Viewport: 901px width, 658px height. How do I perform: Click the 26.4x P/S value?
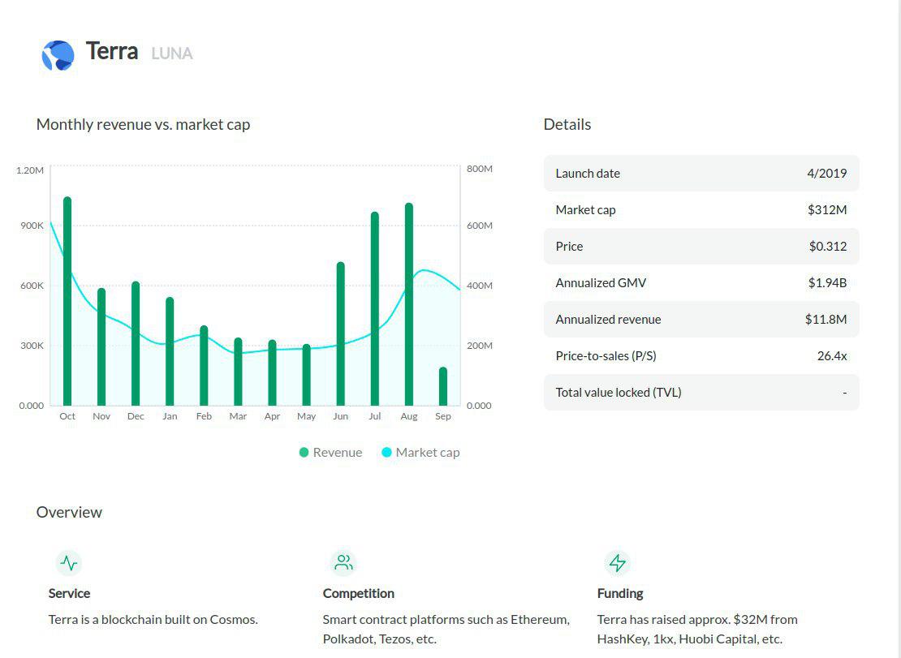pos(832,356)
